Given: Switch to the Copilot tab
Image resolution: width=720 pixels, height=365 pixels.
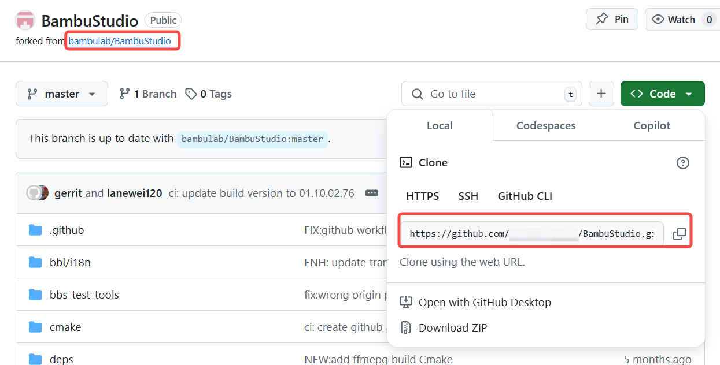Looking at the screenshot, I should point(652,125).
